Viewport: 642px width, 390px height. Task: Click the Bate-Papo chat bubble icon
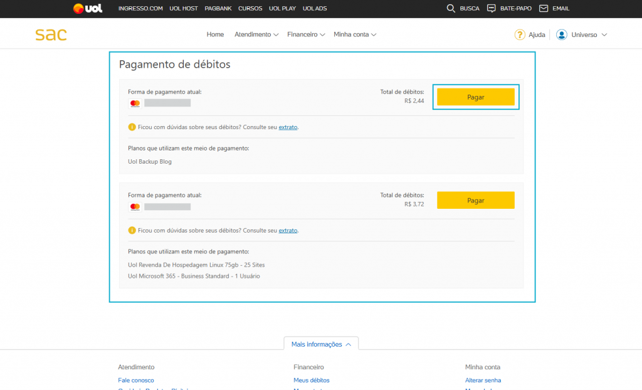click(x=492, y=8)
